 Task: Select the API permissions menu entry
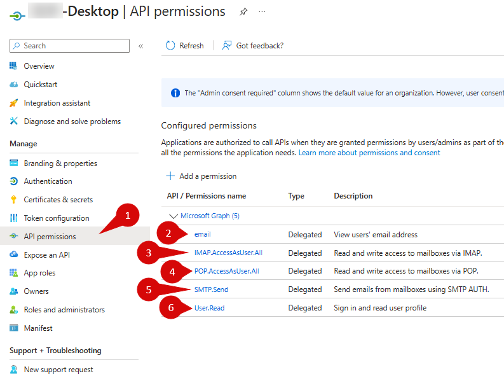[x=50, y=237]
